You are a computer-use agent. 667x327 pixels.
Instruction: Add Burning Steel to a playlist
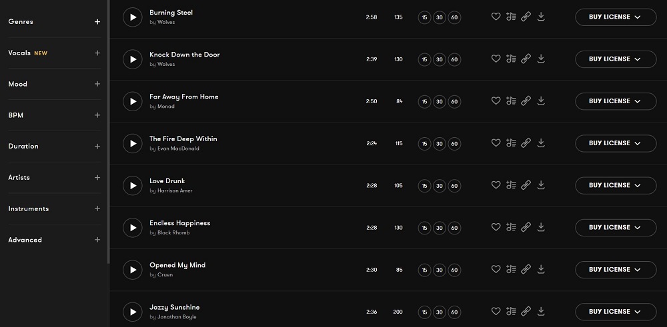[x=511, y=17]
